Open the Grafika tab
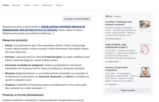 click(x=26, y=5)
